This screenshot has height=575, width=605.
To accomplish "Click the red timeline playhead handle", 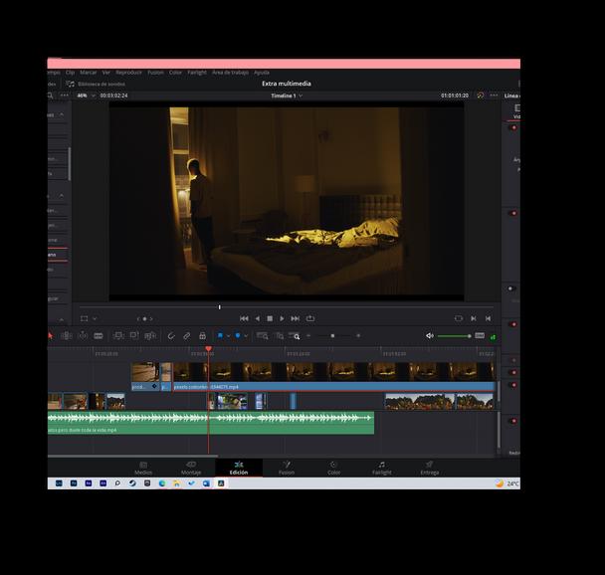I will 208,349.
